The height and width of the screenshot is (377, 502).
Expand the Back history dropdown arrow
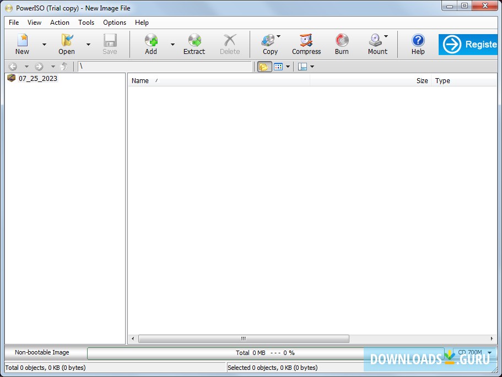(x=26, y=67)
